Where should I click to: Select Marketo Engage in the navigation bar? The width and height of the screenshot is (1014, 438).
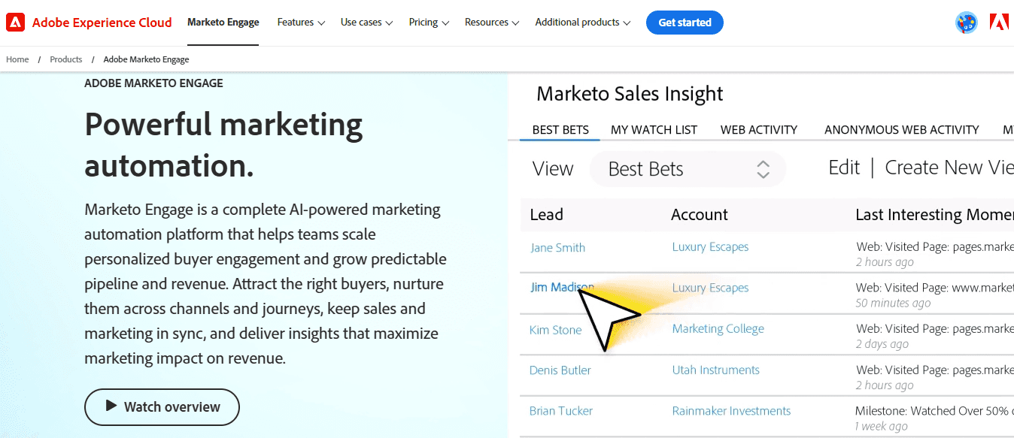(223, 23)
